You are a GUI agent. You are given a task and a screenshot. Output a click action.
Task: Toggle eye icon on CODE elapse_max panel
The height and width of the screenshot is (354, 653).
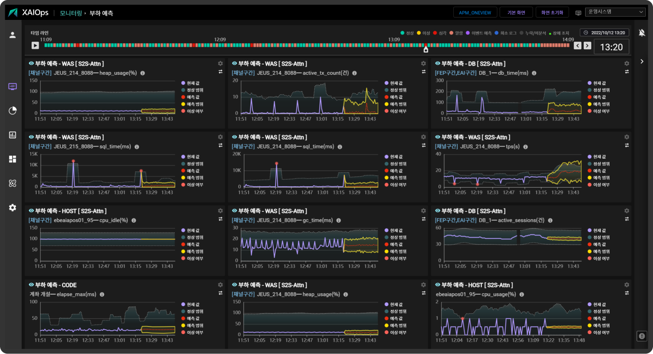coord(31,285)
